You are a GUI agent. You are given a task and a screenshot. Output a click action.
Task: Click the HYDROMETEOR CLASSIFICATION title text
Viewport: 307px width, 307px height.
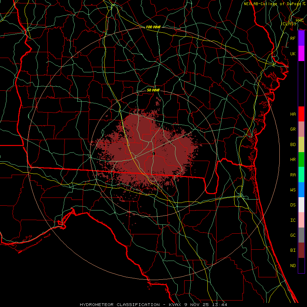click(x=120, y=305)
